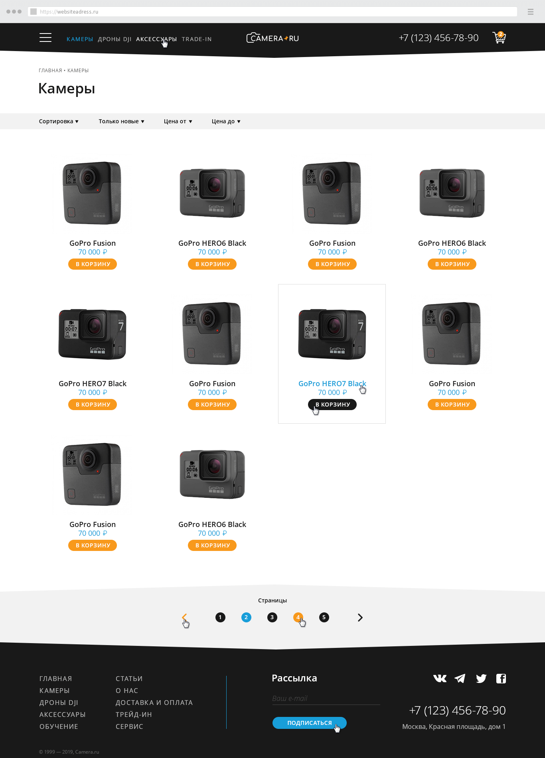Image resolution: width=545 pixels, height=758 pixels.
Task: Open the Facebook icon in footer
Action: (x=501, y=678)
